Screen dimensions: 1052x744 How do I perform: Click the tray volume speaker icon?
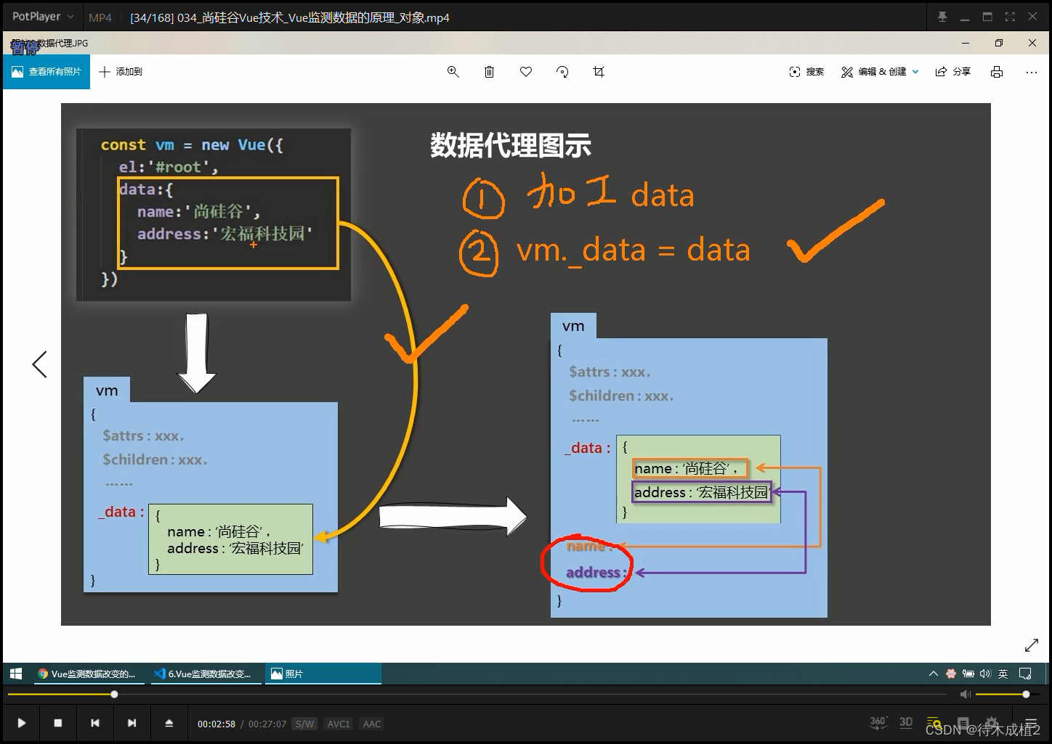985,674
